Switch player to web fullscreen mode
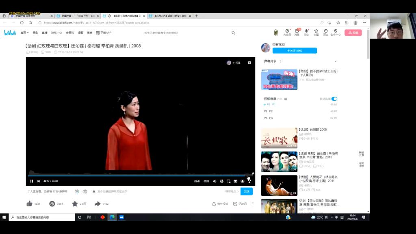This screenshot has width=416, height=234. pos(242,181)
